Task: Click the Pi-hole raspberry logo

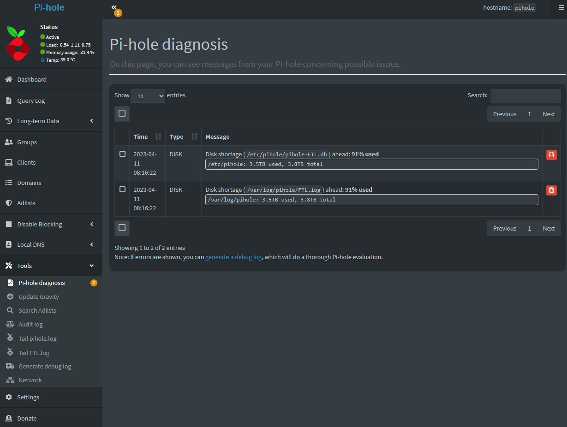Action: click(18, 44)
